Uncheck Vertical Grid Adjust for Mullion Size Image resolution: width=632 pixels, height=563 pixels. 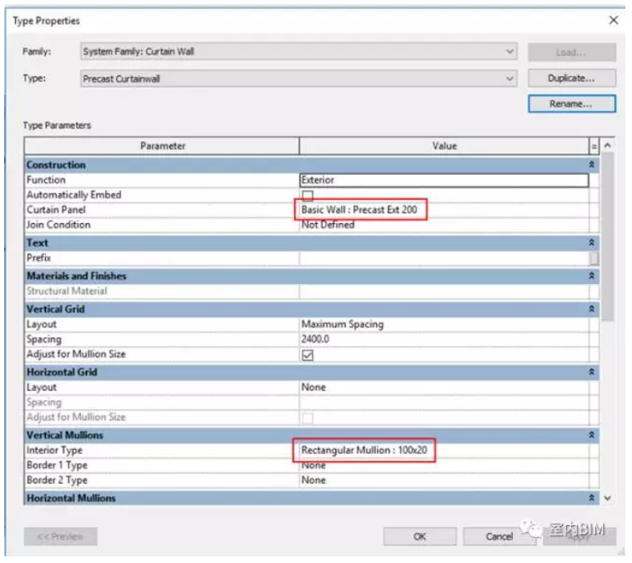coord(308,355)
